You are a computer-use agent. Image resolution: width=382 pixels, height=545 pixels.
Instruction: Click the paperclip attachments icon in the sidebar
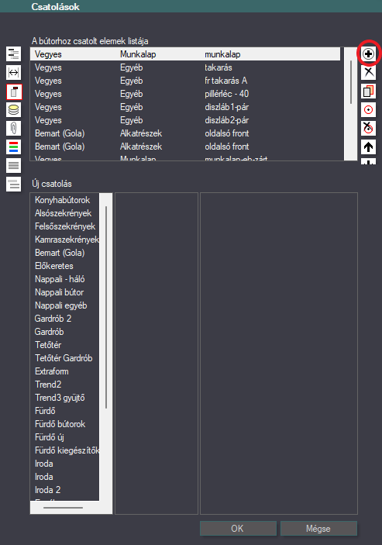tap(13, 128)
